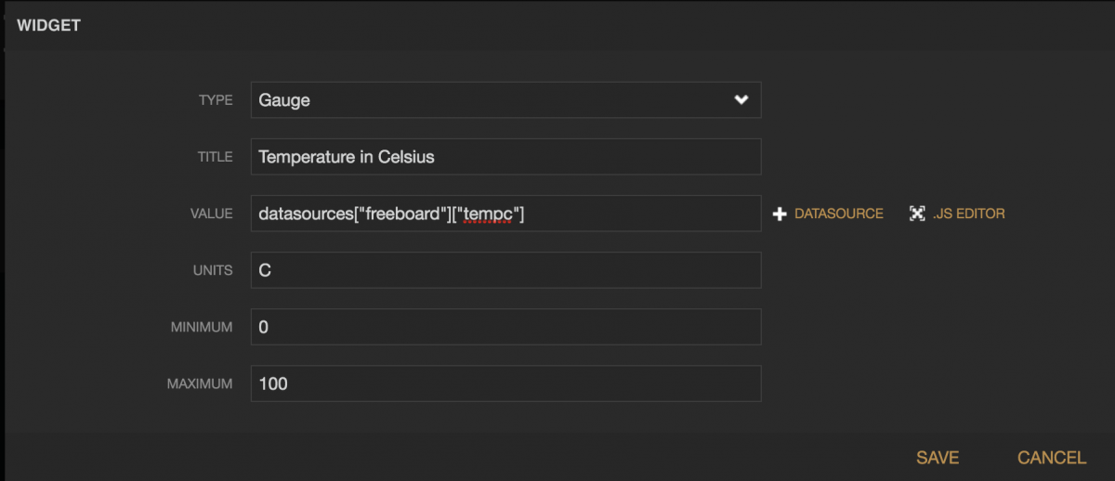Open the .JS EDITOR text link
Viewport: 1115px width, 481px height.
(x=968, y=214)
